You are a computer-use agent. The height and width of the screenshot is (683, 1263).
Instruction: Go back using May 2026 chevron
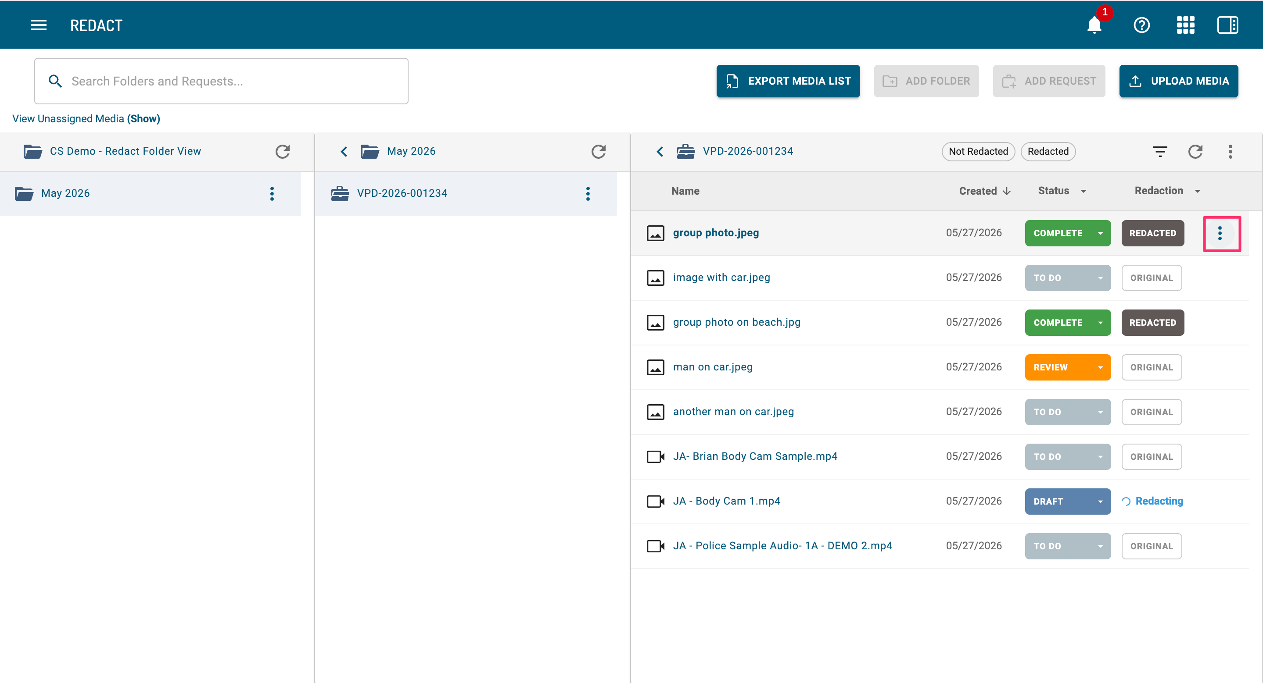coord(344,151)
